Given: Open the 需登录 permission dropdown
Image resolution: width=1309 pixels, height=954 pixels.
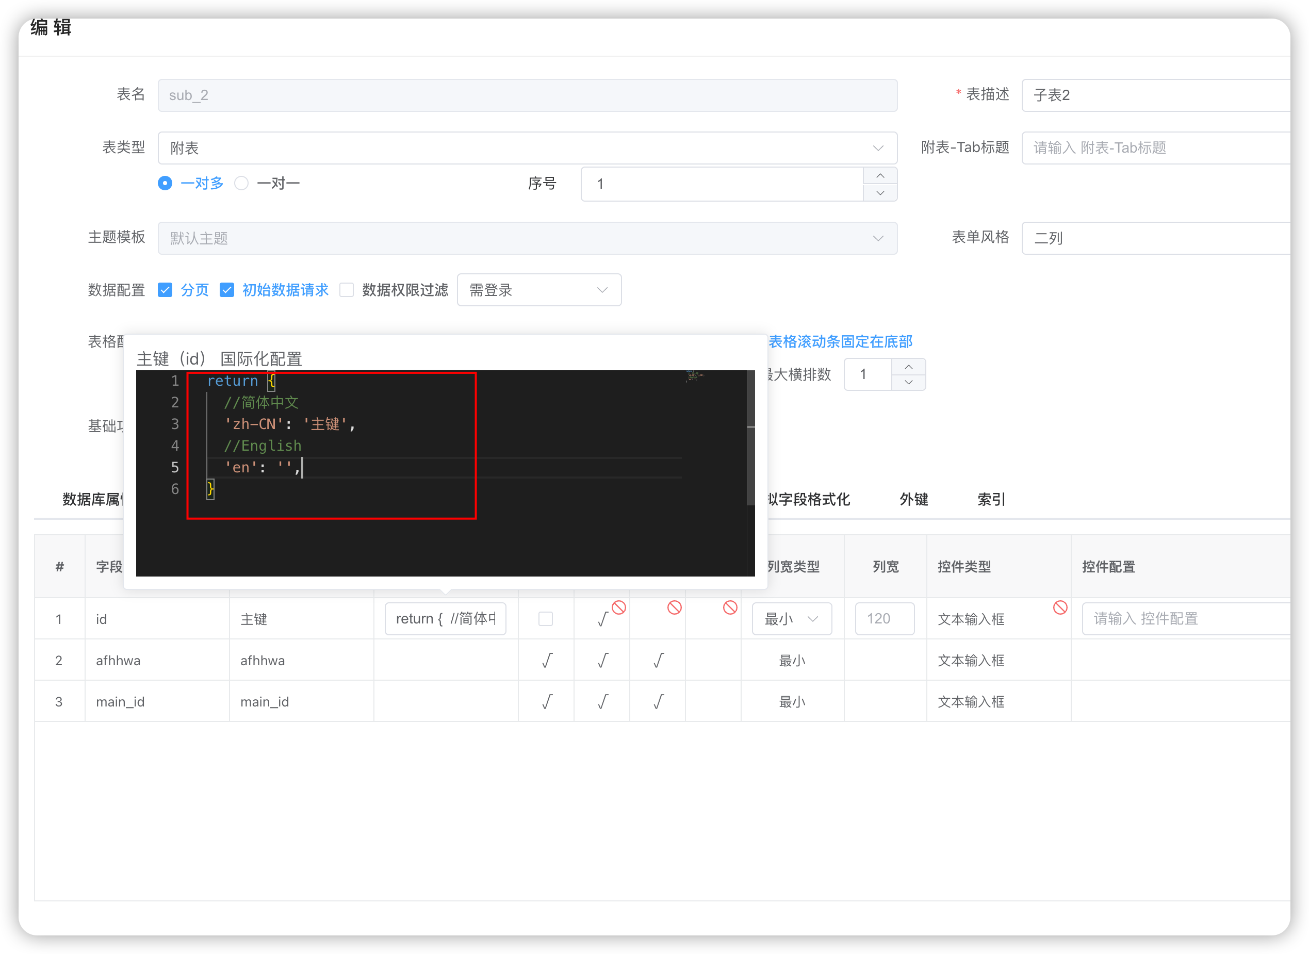Looking at the screenshot, I should 539,290.
